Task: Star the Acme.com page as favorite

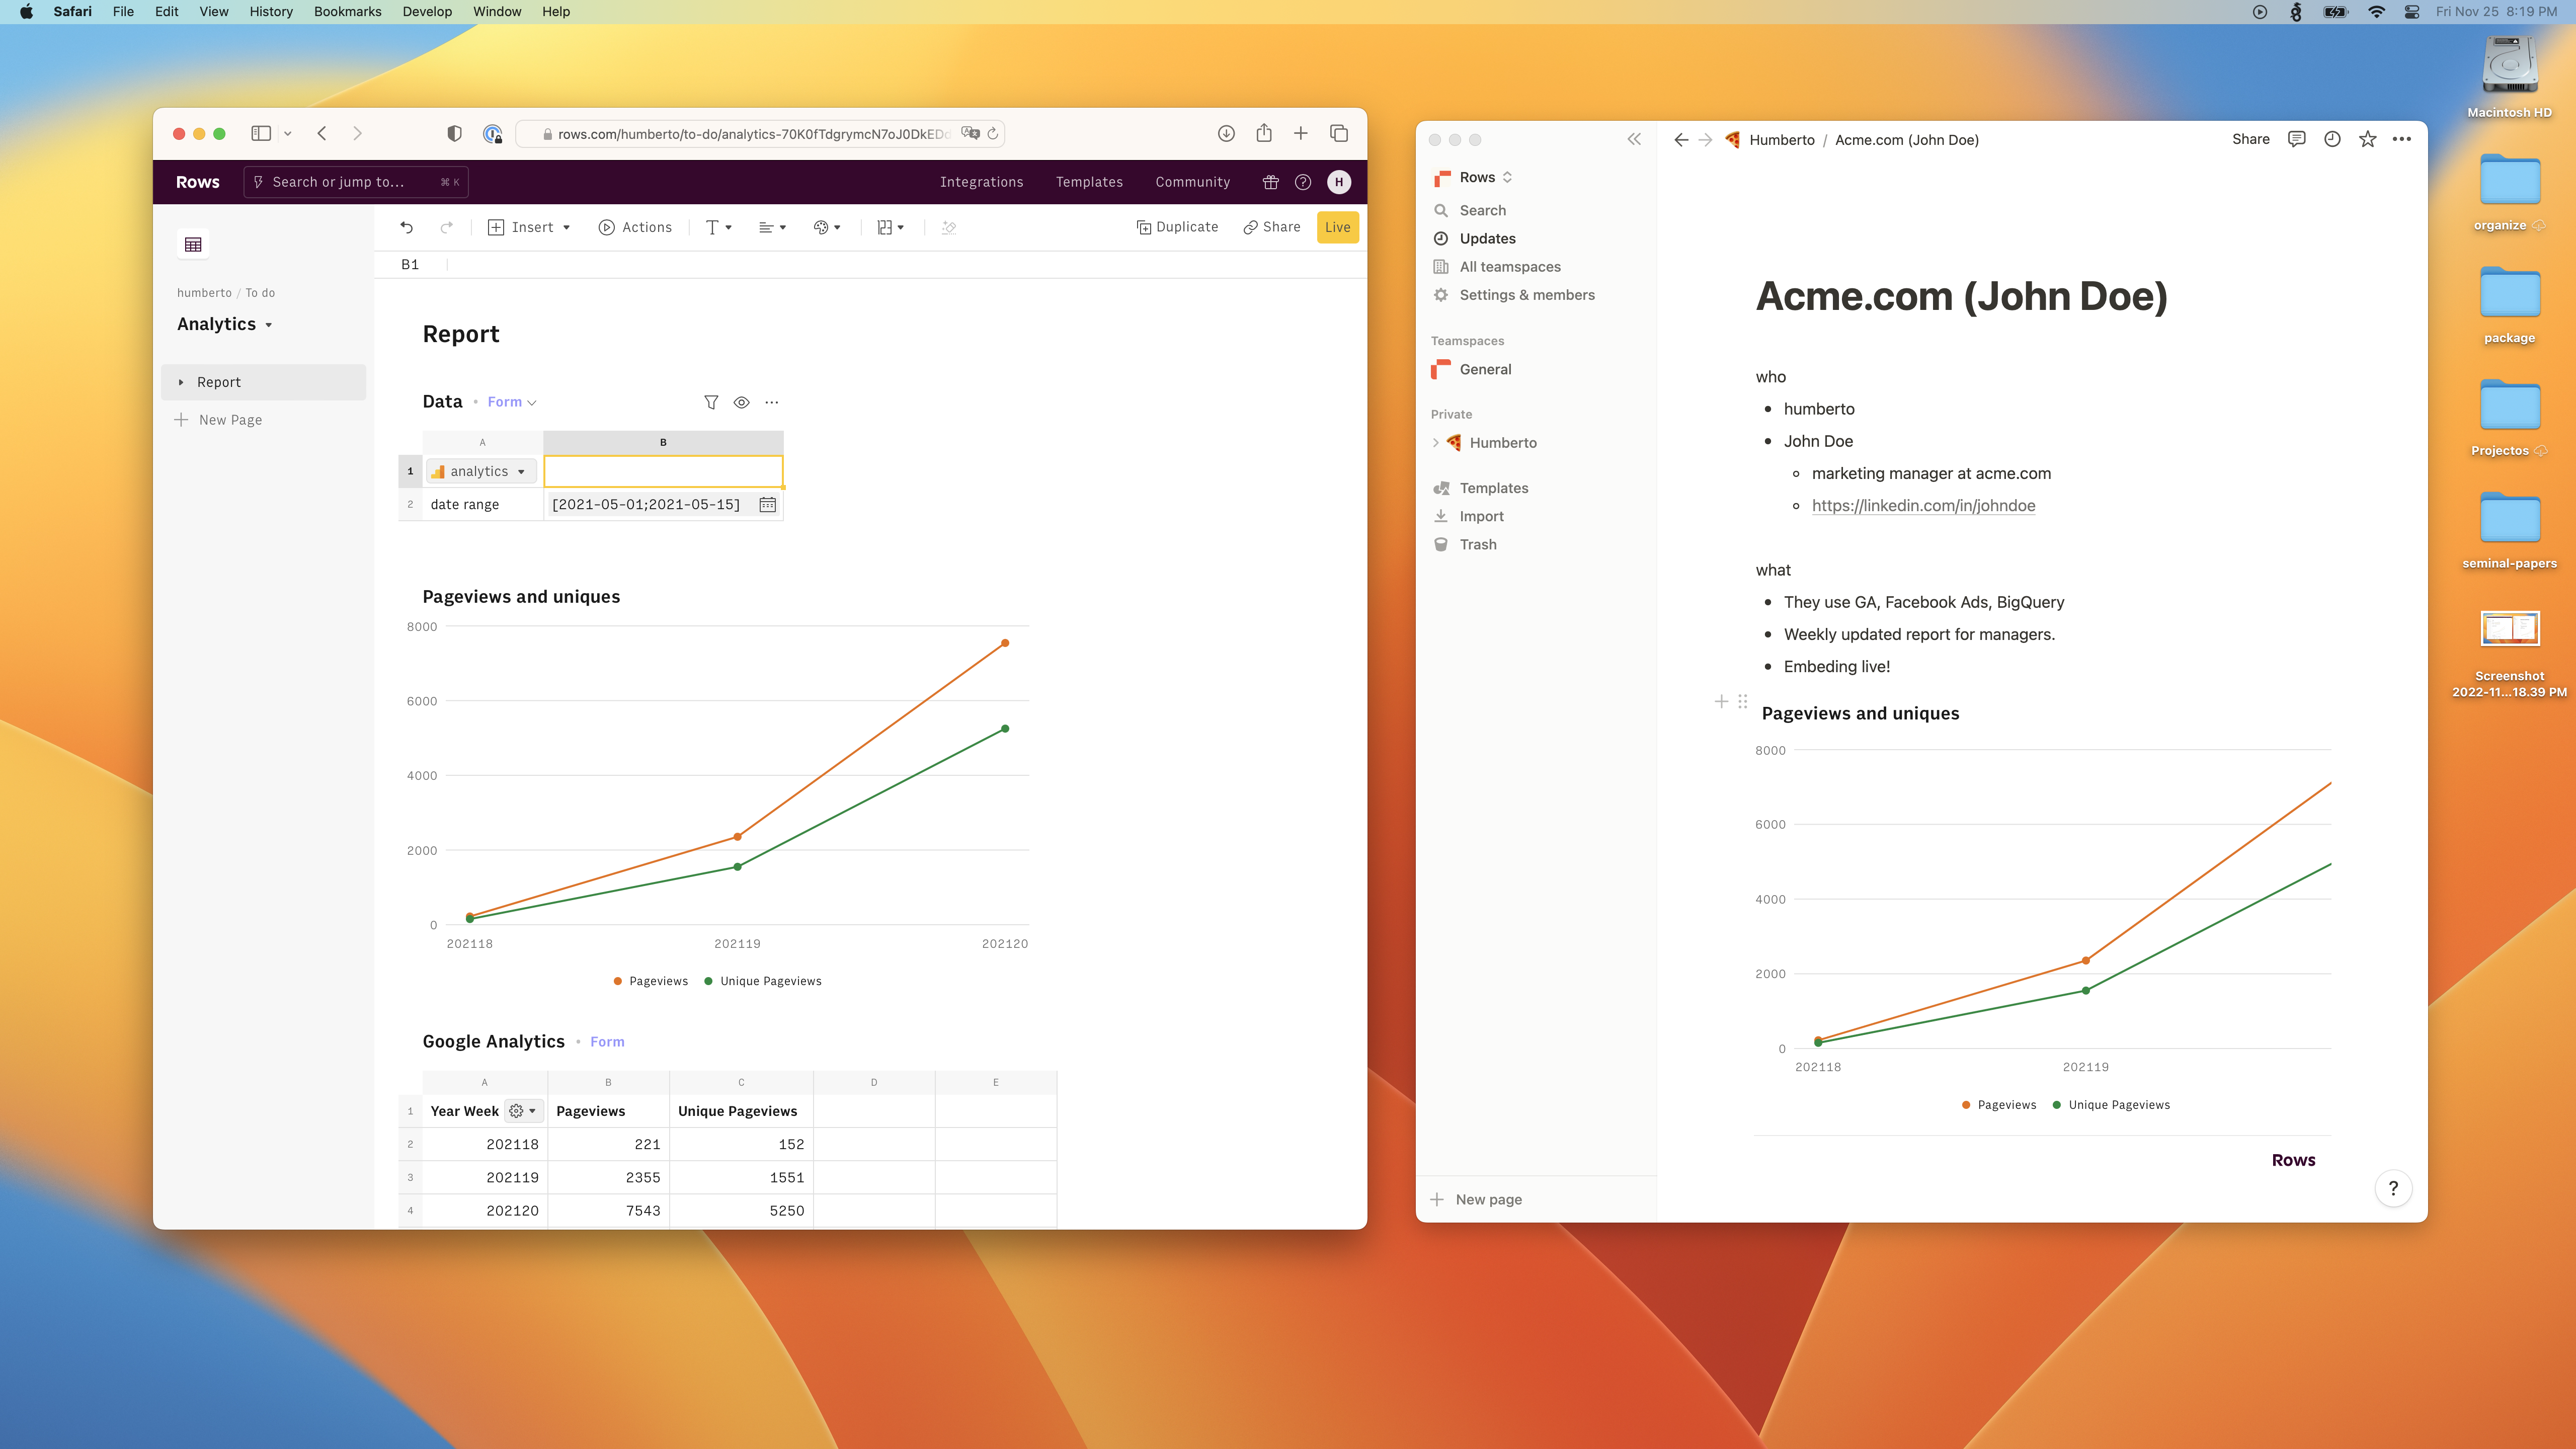Action: tap(2367, 139)
